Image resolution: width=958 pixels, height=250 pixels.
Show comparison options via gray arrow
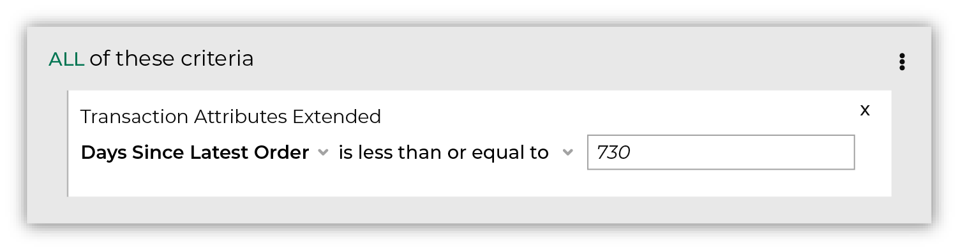coord(567,153)
